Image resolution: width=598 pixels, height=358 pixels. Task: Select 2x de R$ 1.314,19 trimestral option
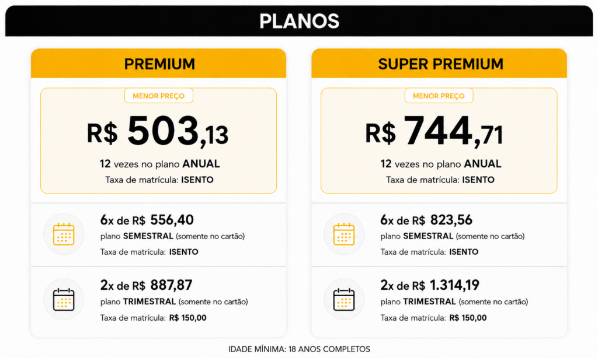[430, 285]
